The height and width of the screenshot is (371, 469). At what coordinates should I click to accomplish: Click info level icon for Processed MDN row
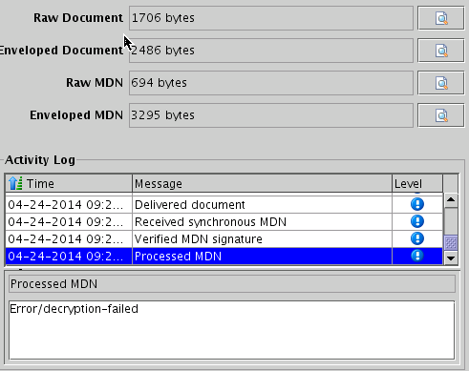point(417,256)
